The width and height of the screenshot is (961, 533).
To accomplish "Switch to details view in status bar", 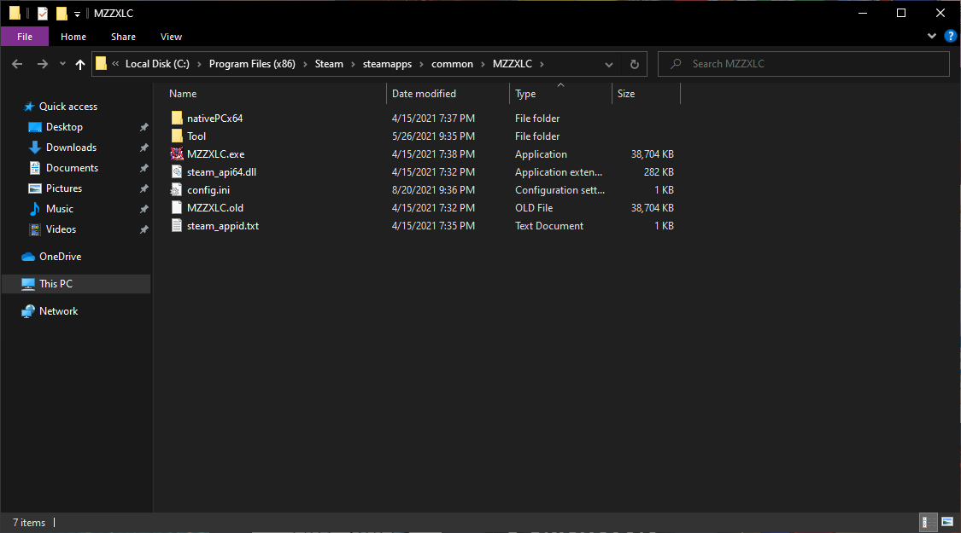I will (x=929, y=522).
